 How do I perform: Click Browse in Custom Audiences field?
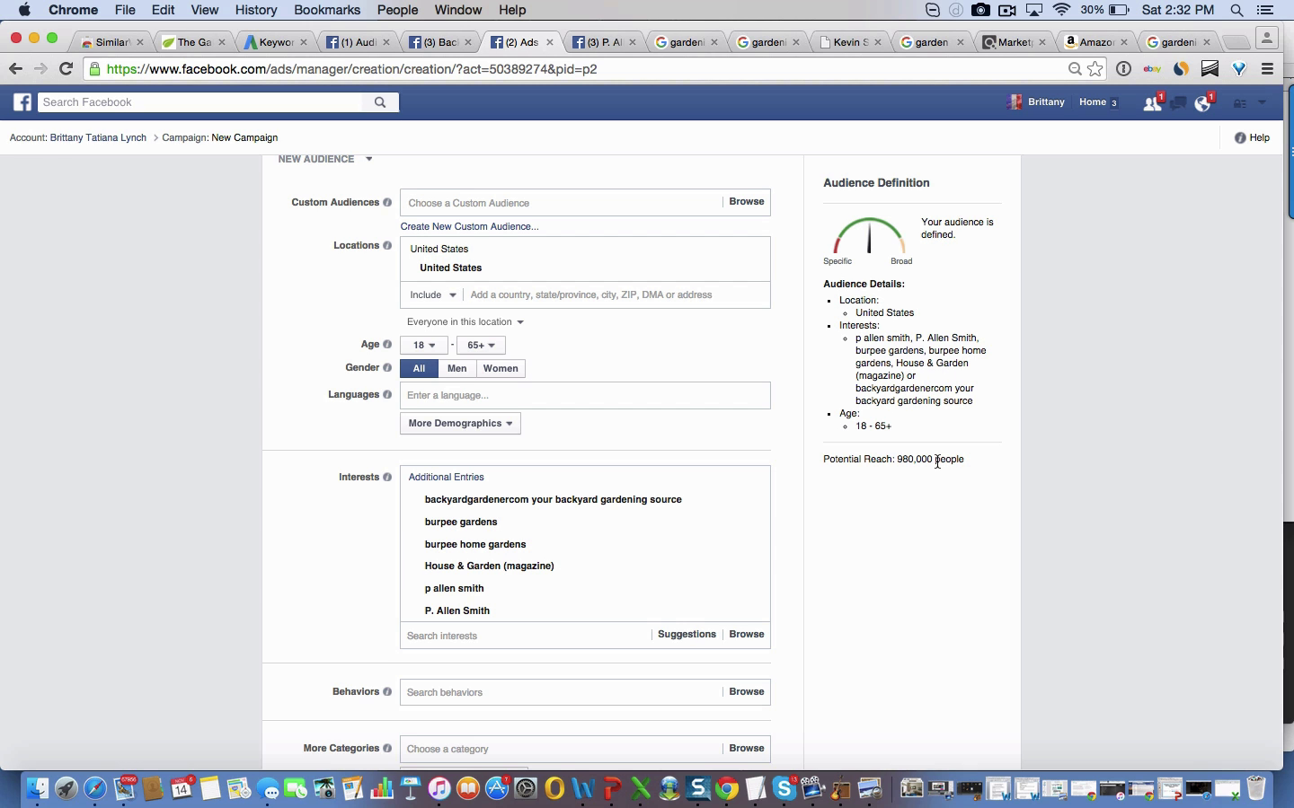coord(746,202)
